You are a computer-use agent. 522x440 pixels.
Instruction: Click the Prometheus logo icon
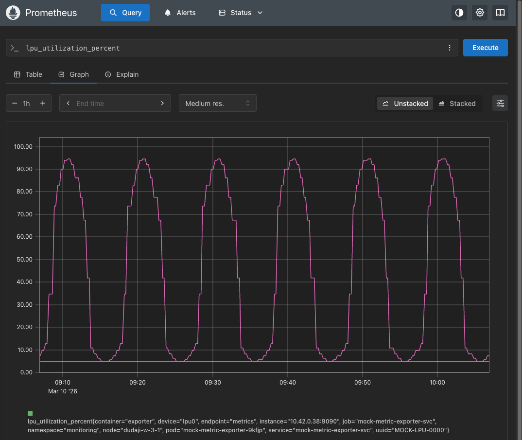[13, 13]
